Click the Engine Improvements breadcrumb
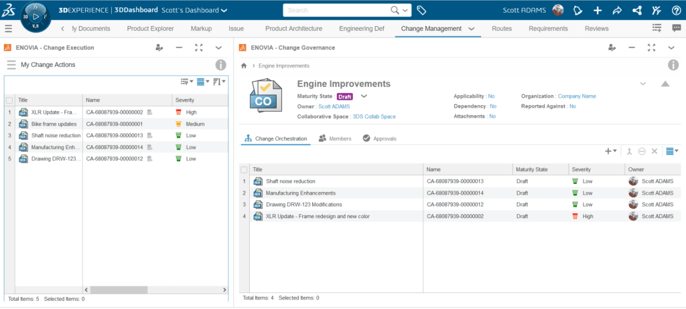Image resolution: width=686 pixels, height=309 pixels. click(284, 66)
